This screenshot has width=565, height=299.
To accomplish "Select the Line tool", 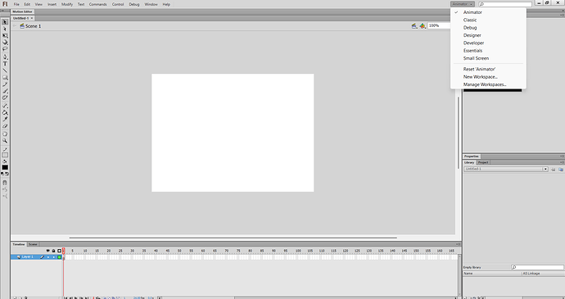I will pos(5,70).
